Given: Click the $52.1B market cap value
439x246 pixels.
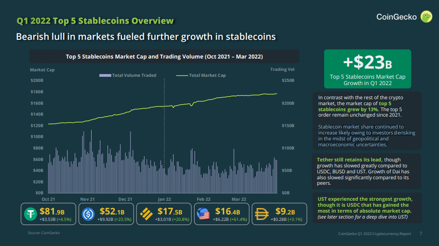Looking at the screenshot, I should [112, 211].
